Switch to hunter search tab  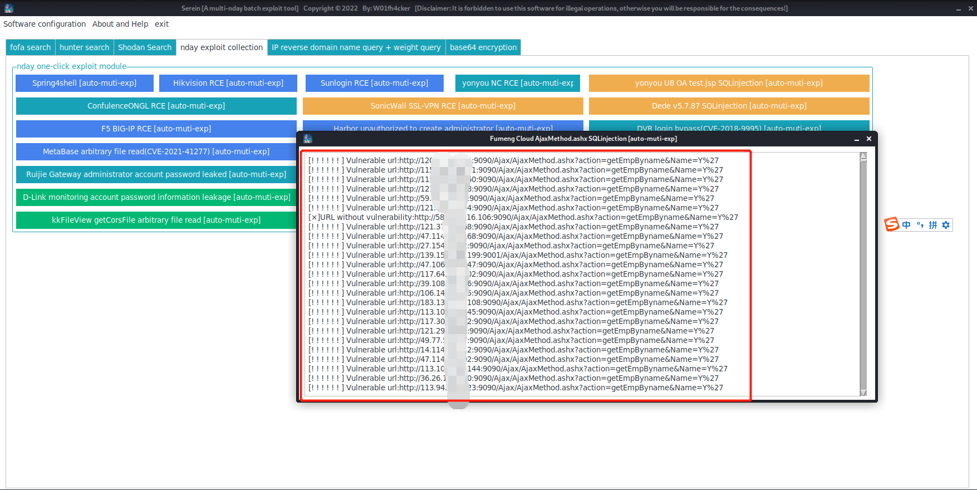point(85,47)
